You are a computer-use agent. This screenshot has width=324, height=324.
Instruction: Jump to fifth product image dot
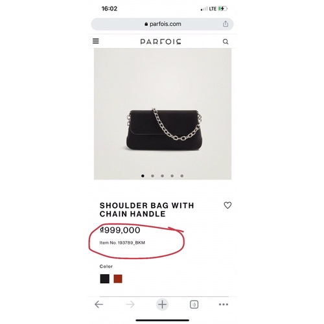(x=182, y=176)
